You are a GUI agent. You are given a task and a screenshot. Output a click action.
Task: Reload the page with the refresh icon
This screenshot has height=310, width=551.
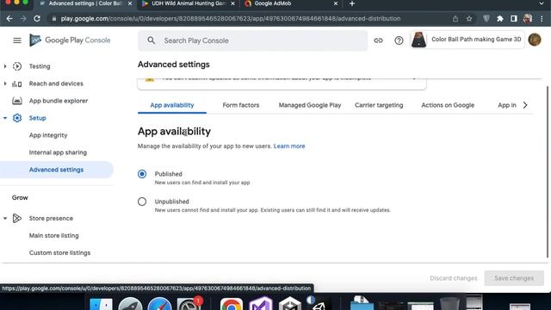pos(37,19)
